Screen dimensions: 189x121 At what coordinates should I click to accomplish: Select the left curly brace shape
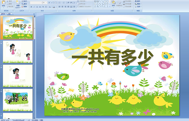pyautogui.click(x=105, y=6)
